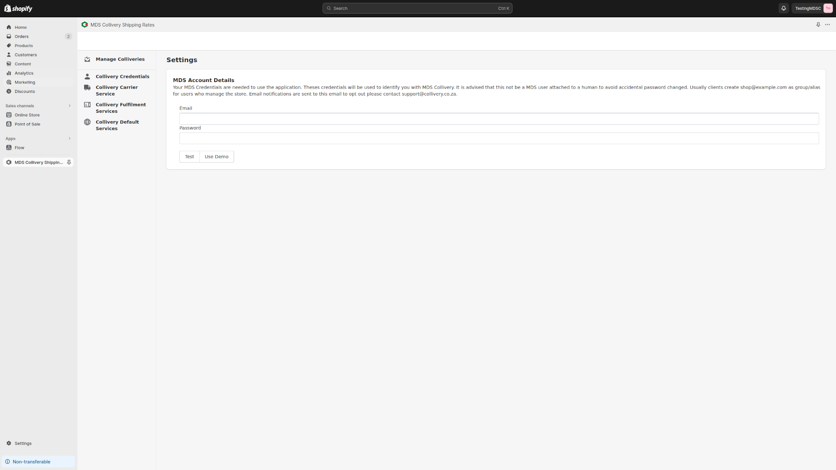Open Customers in the sidebar
Viewport: 836px width, 470px height.
(x=26, y=55)
